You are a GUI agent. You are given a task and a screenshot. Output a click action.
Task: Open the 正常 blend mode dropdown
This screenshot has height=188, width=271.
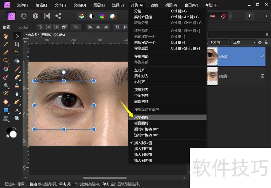click(244, 42)
